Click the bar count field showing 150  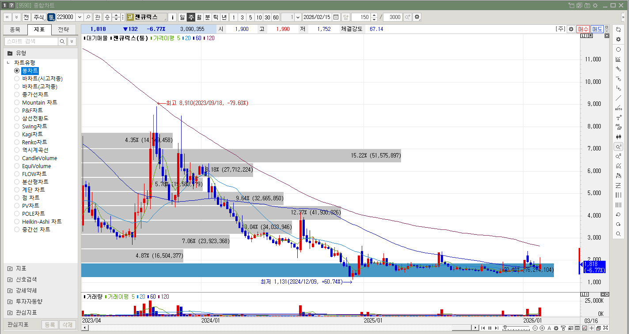(360, 17)
